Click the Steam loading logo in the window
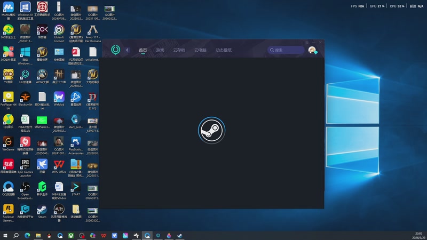This screenshot has height=240, width=427. [211, 130]
